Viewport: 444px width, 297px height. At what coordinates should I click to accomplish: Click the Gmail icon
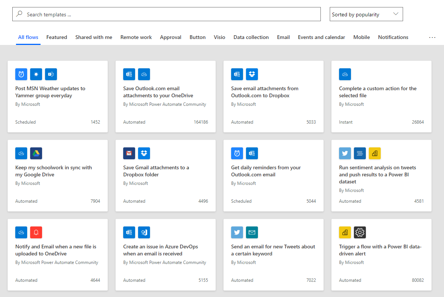point(129,153)
